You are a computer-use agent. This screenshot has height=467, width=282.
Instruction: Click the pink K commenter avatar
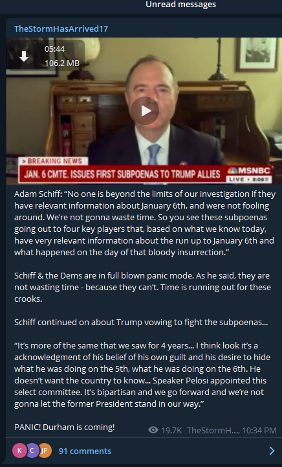click(19, 451)
